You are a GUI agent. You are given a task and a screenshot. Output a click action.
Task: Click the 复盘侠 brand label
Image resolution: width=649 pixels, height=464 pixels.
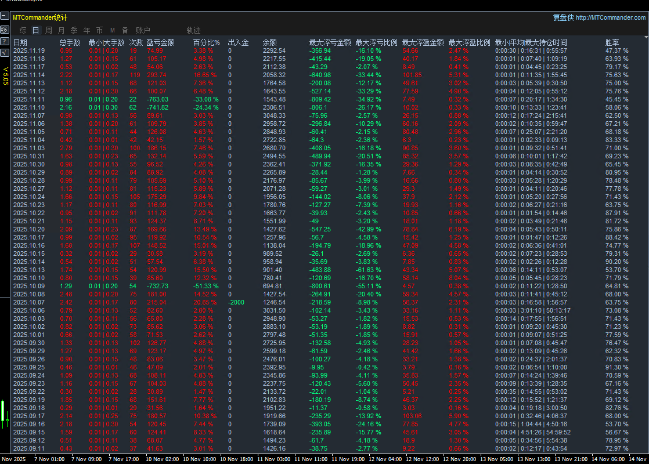click(563, 17)
